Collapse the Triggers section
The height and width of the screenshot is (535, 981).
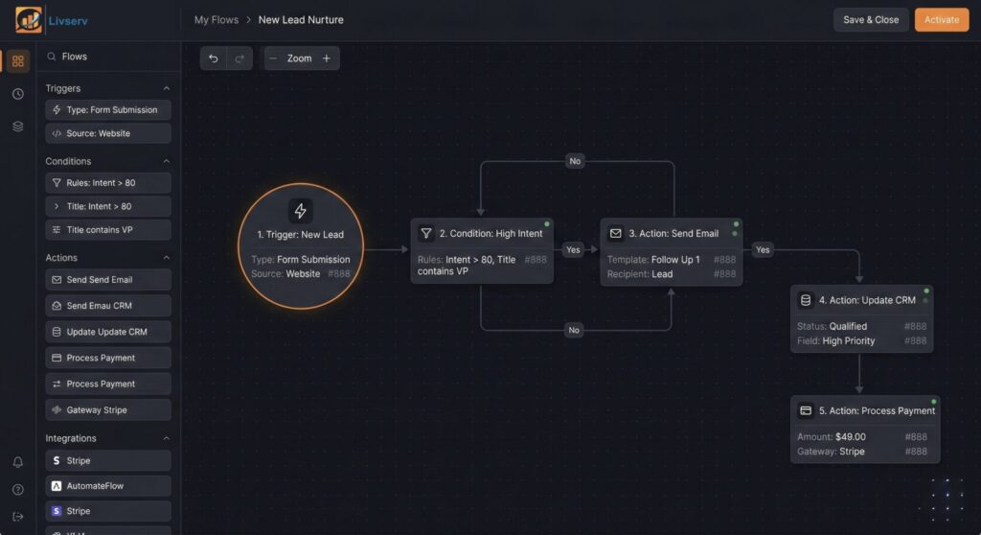[166, 89]
